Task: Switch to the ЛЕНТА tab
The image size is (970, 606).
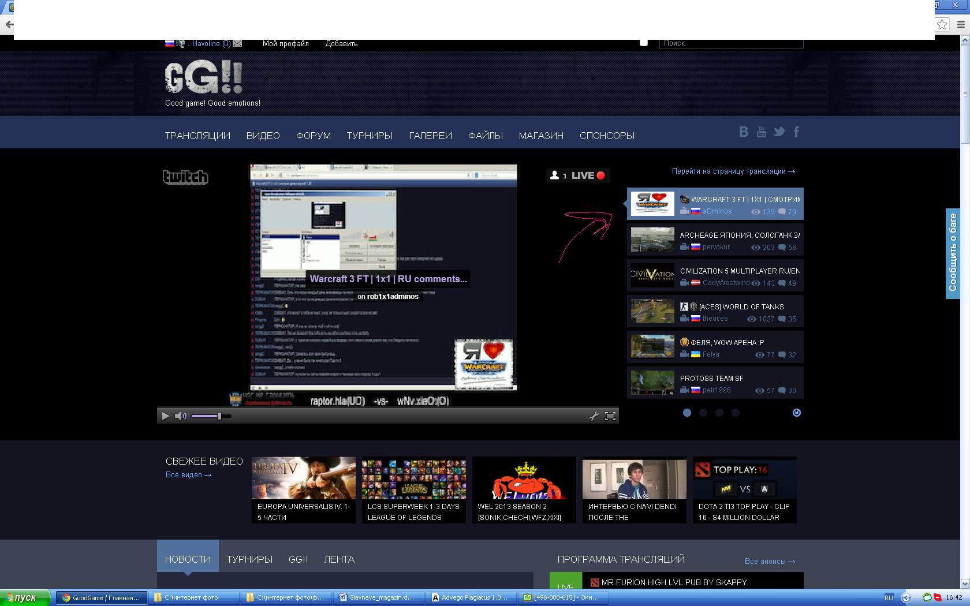Action: coord(339,559)
